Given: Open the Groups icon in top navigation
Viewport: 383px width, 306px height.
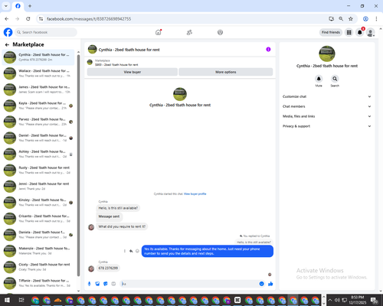Looking at the screenshot, I should click(220, 32).
